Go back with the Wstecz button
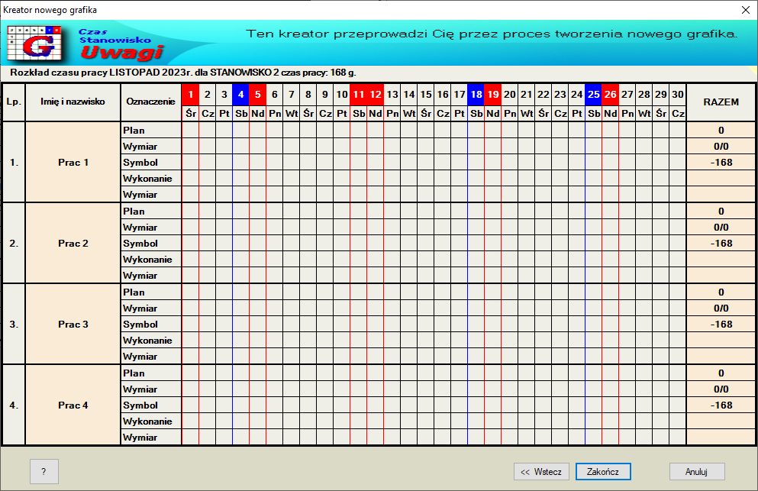 (540, 472)
